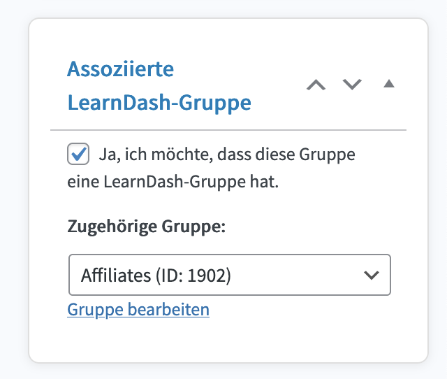Viewport: 447px width, 379px height.
Task: Click the 'Ja, ich möchte, dass diese Gruppe' text
Action: (x=227, y=155)
